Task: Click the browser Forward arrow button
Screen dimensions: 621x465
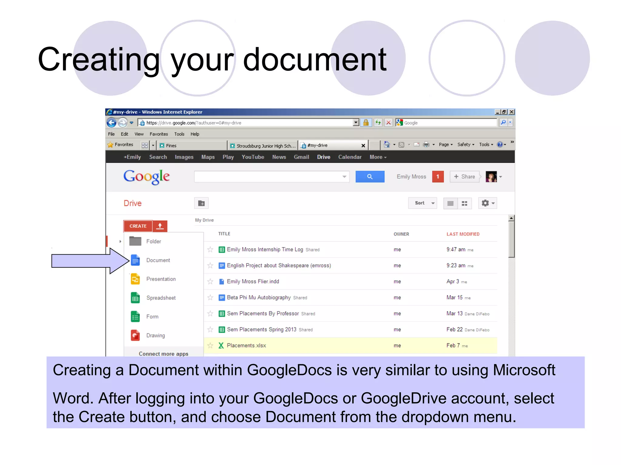Action: [123, 123]
